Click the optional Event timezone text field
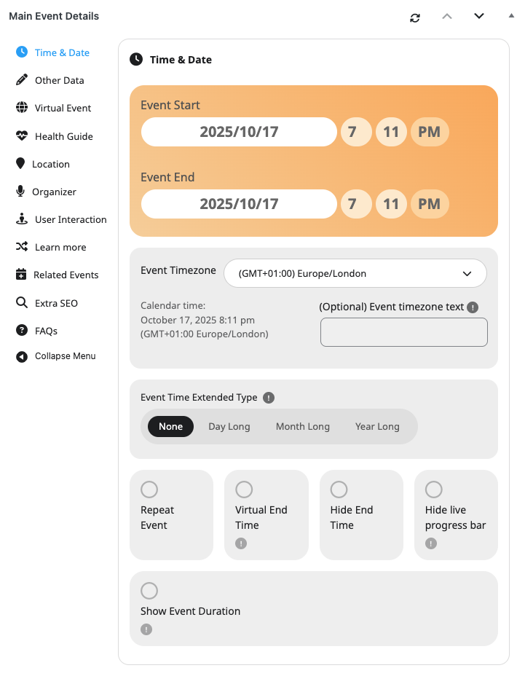Image resolution: width=525 pixels, height=676 pixels. 403,332
